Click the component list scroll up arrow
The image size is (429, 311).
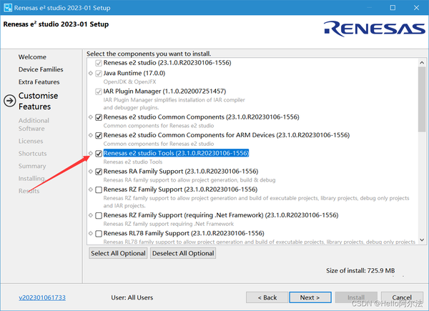click(422, 63)
